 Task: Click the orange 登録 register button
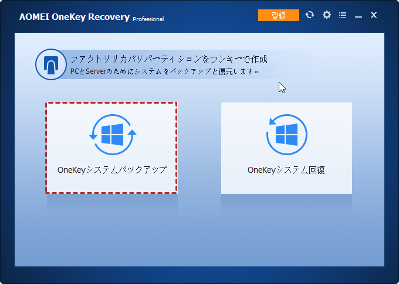click(278, 15)
